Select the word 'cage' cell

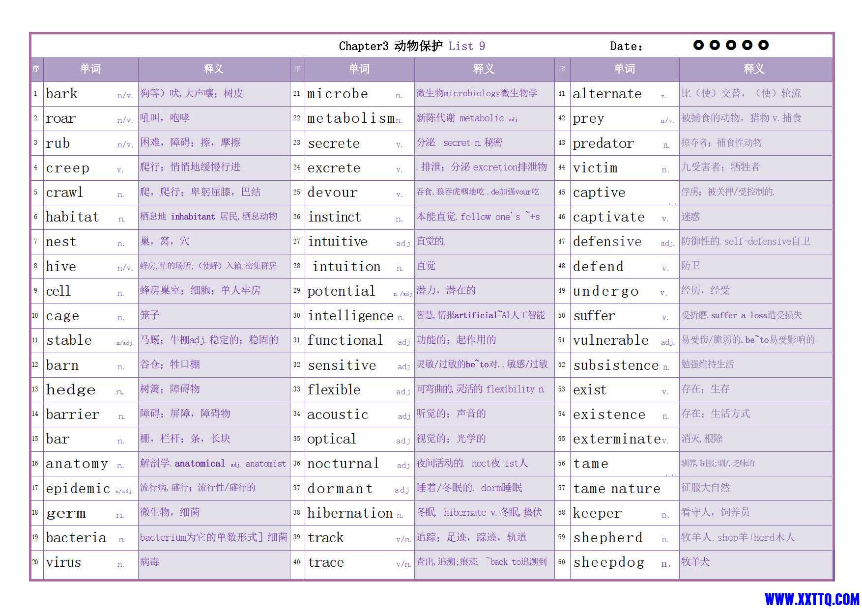[90, 316]
